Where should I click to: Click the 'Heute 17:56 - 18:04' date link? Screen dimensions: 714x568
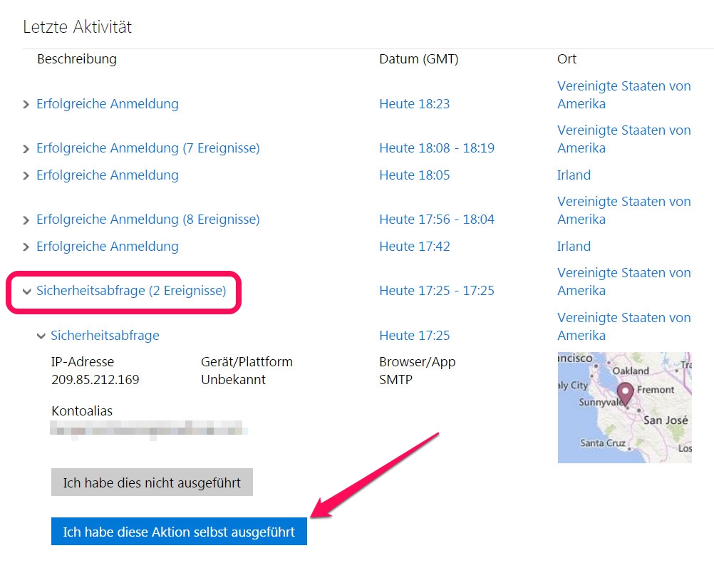coord(436,220)
